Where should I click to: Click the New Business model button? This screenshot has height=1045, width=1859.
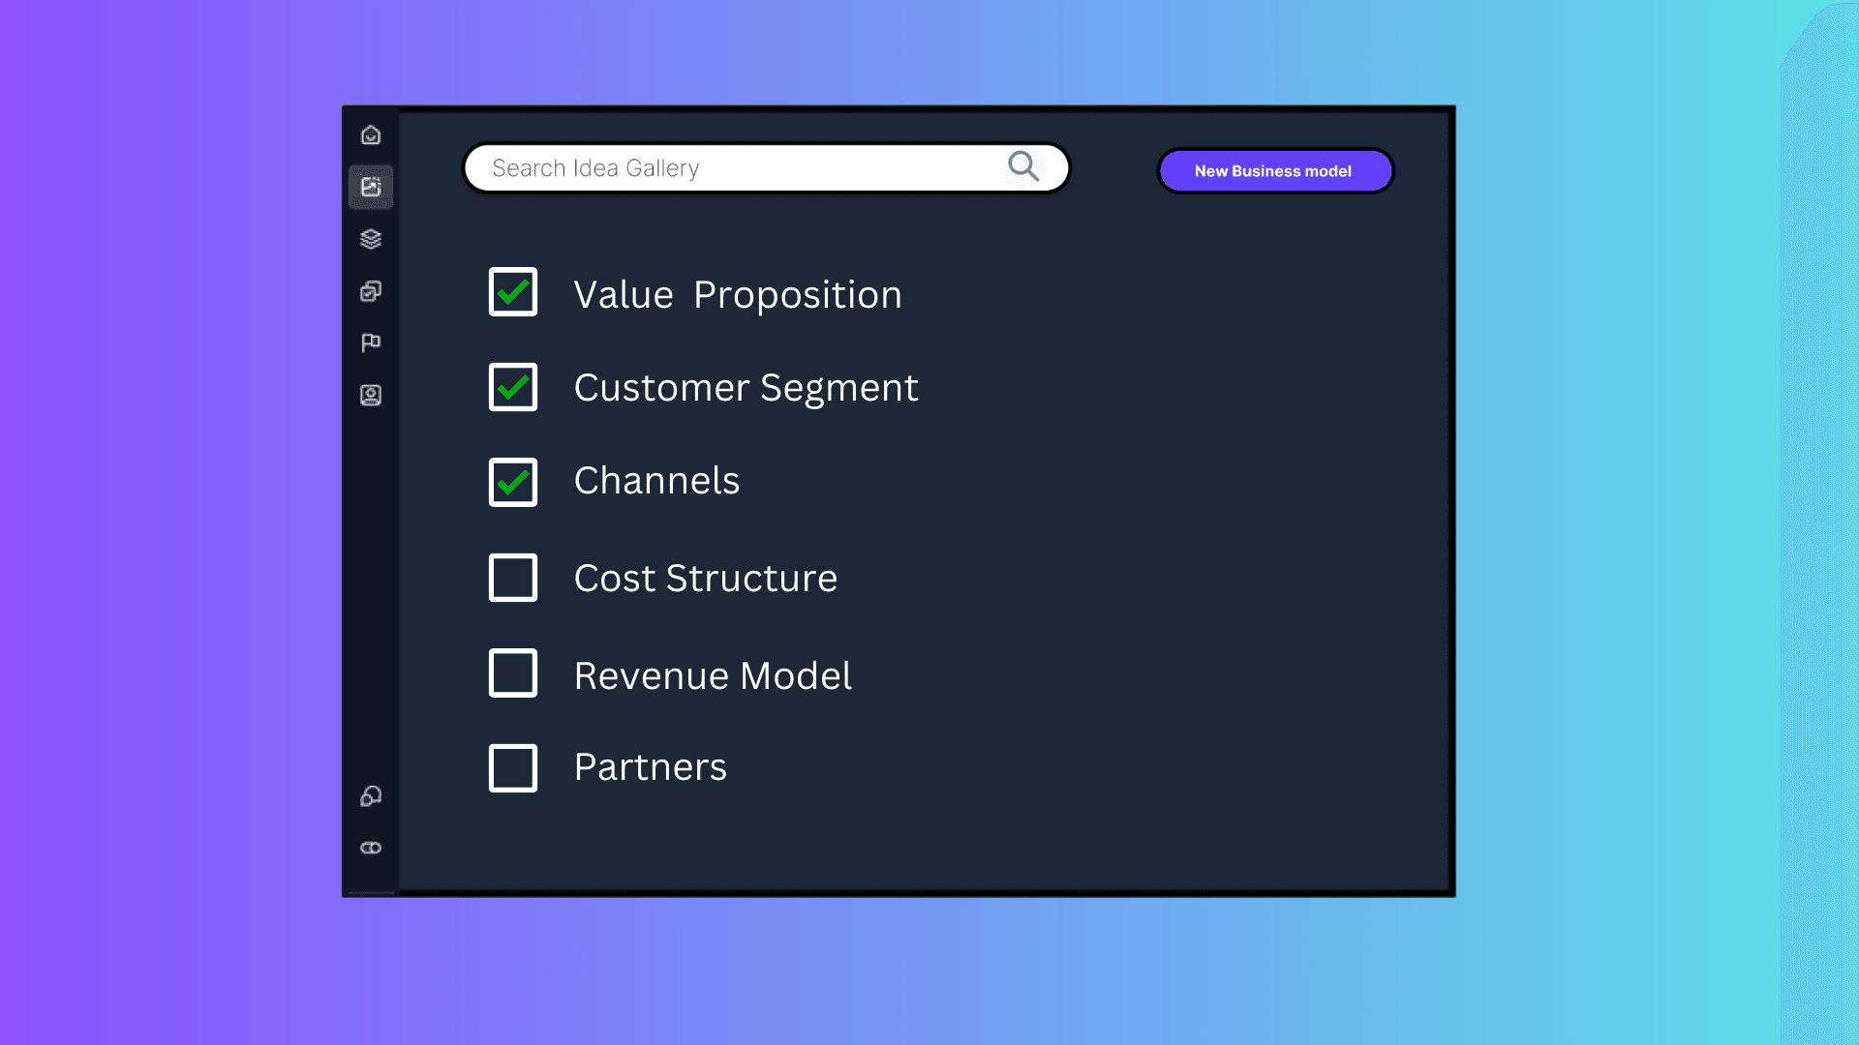pyautogui.click(x=1275, y=171)
